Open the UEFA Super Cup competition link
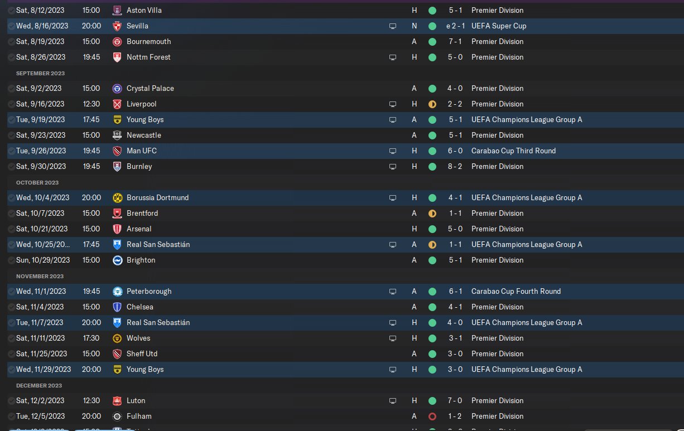Viewport: 684px width, 431px height. tap(499, 26)
